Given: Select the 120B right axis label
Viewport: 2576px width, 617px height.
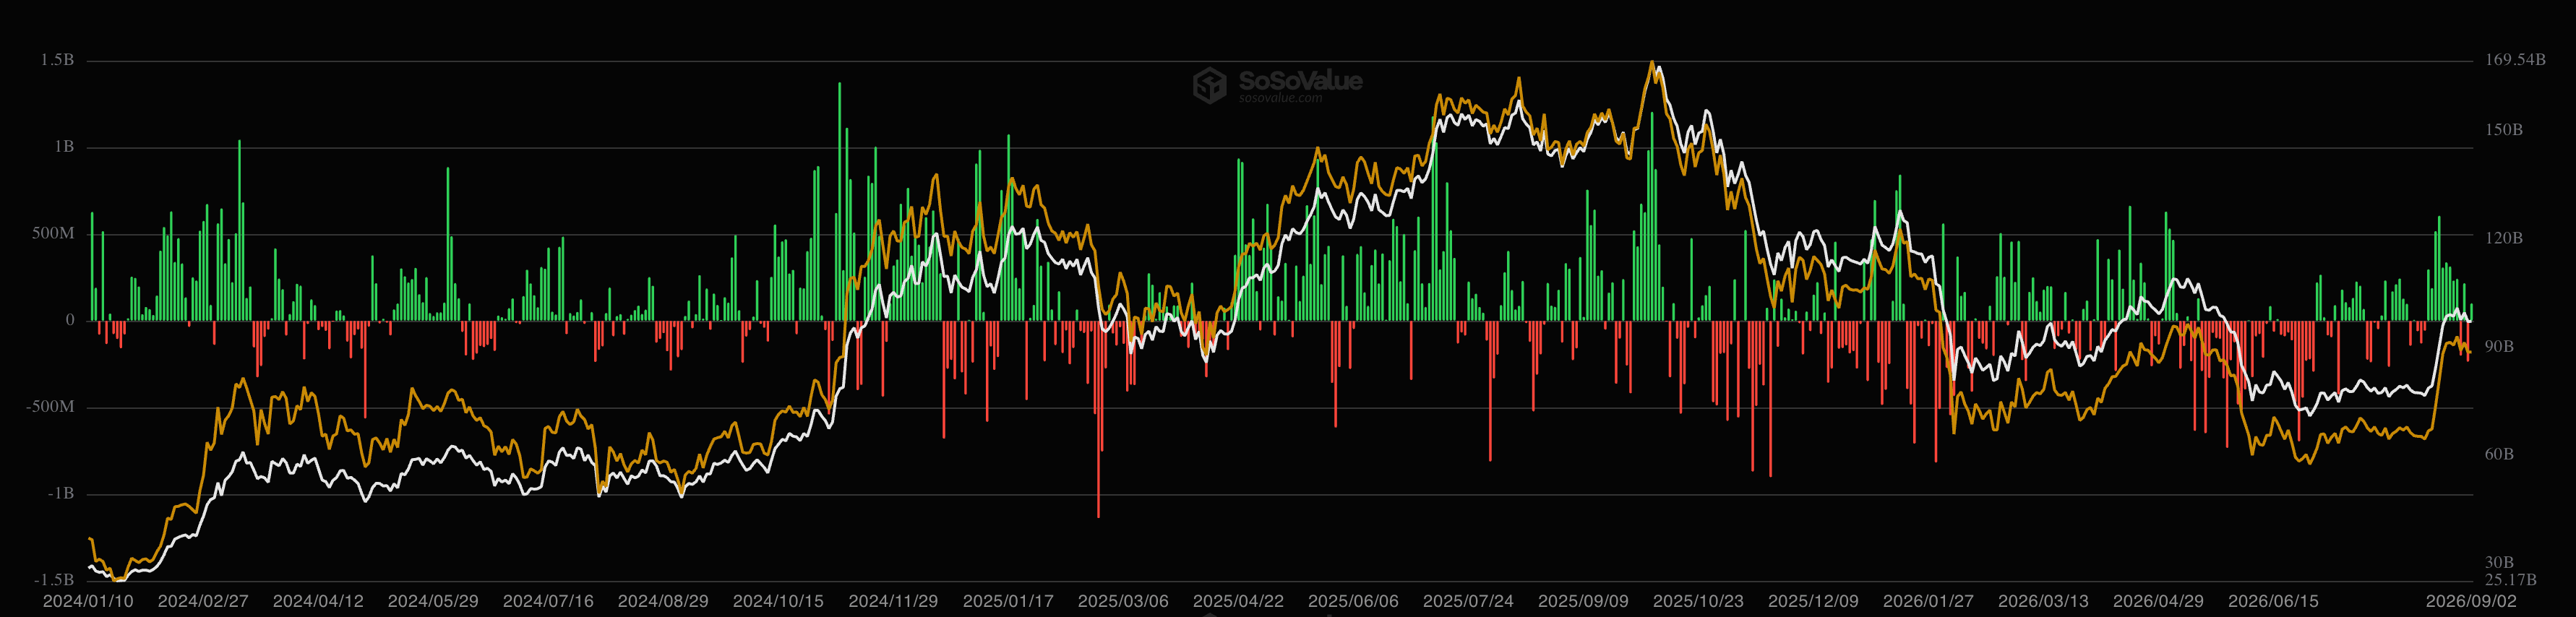Looking at the screenshot, I should (x=2504, y=238).
